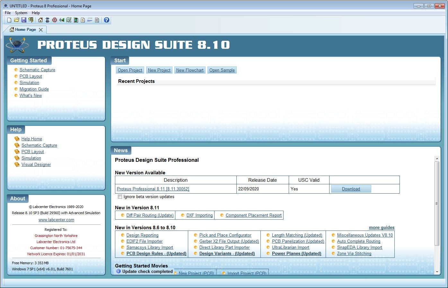
Task: Open the Source Code toolbar icon
Action: (x=90, y=20)
